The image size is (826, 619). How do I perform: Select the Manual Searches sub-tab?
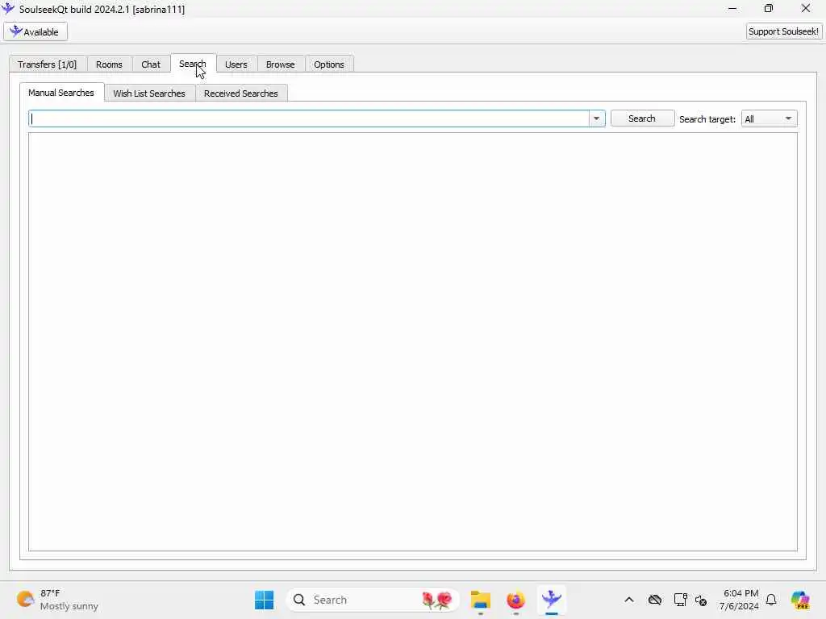click(x=61, y=93)
